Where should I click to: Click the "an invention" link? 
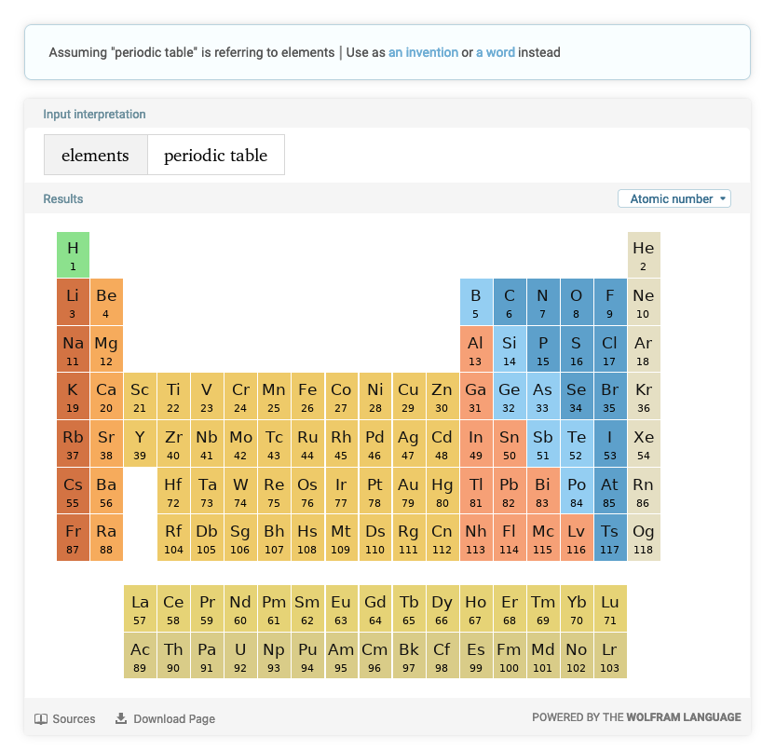coord(423,52)
